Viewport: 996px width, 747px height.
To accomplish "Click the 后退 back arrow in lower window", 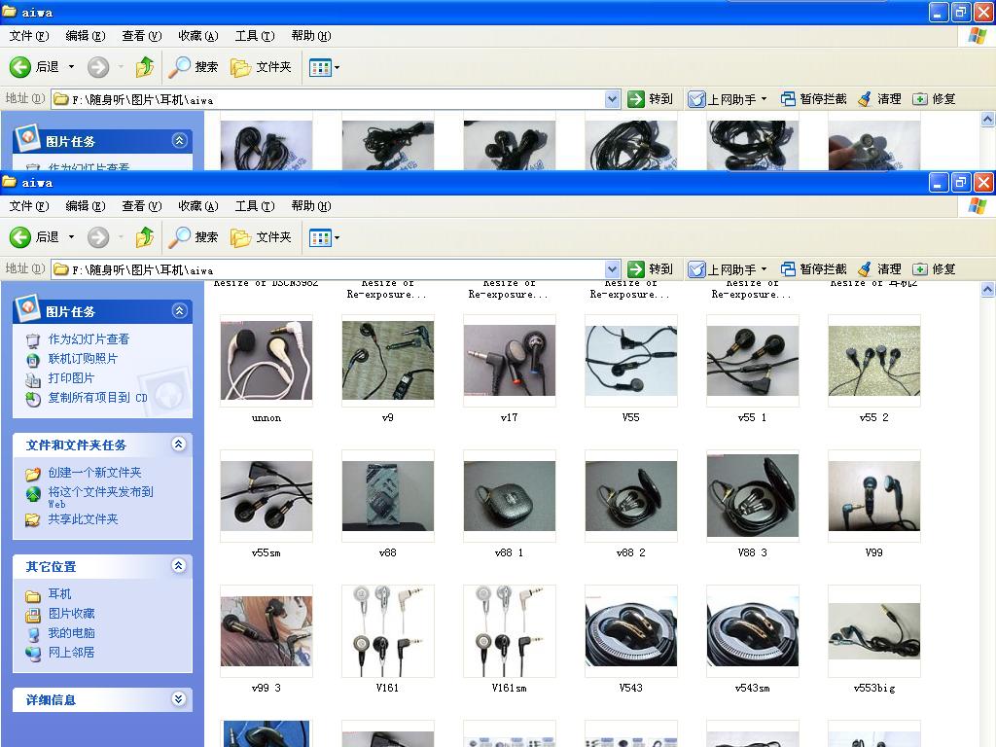I will [x=20, y=237].
